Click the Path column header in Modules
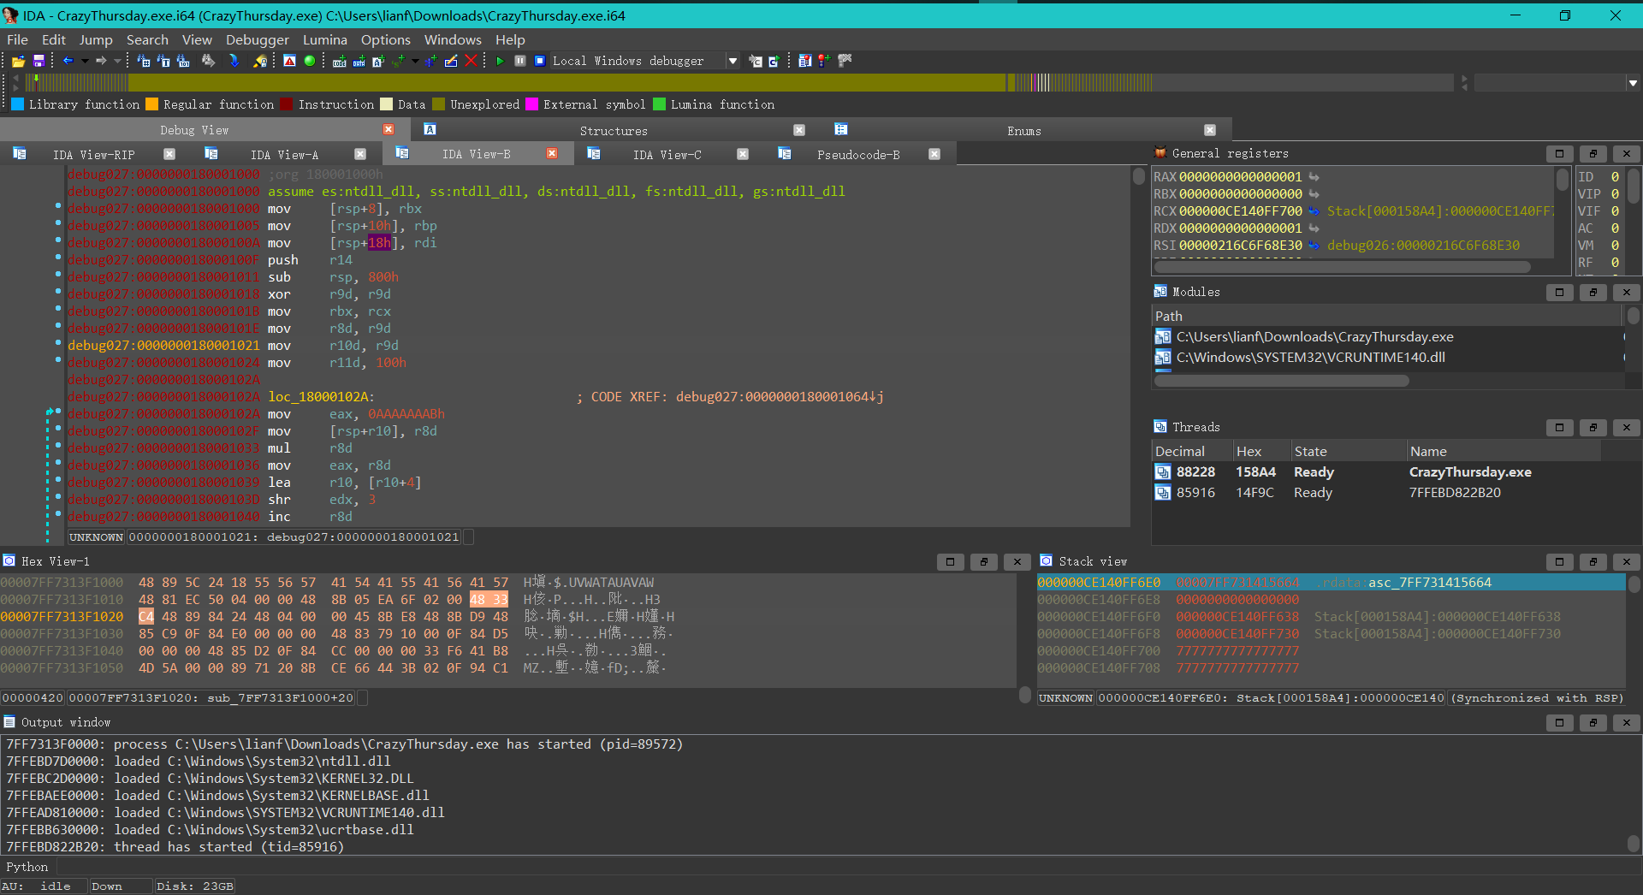 [x=1386, y=317]
